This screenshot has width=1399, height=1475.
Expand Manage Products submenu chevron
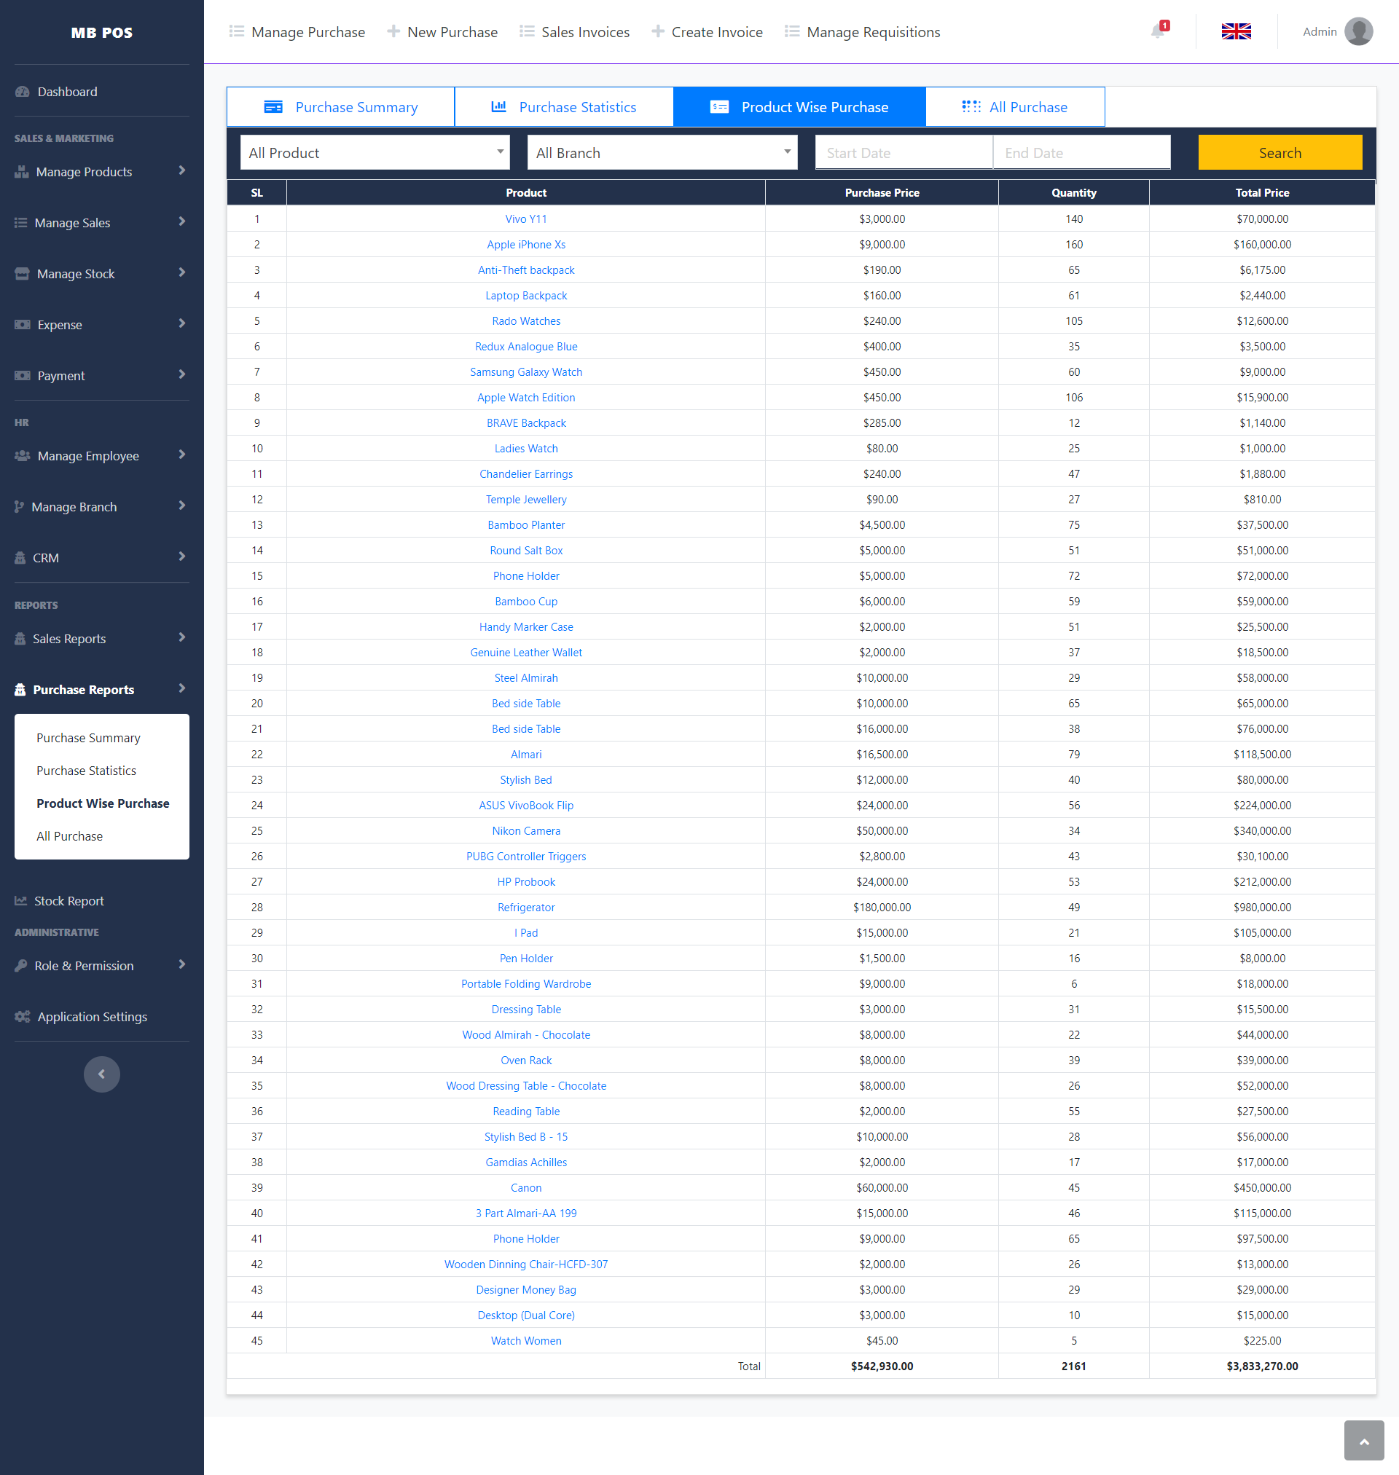[x=182, y=170]
